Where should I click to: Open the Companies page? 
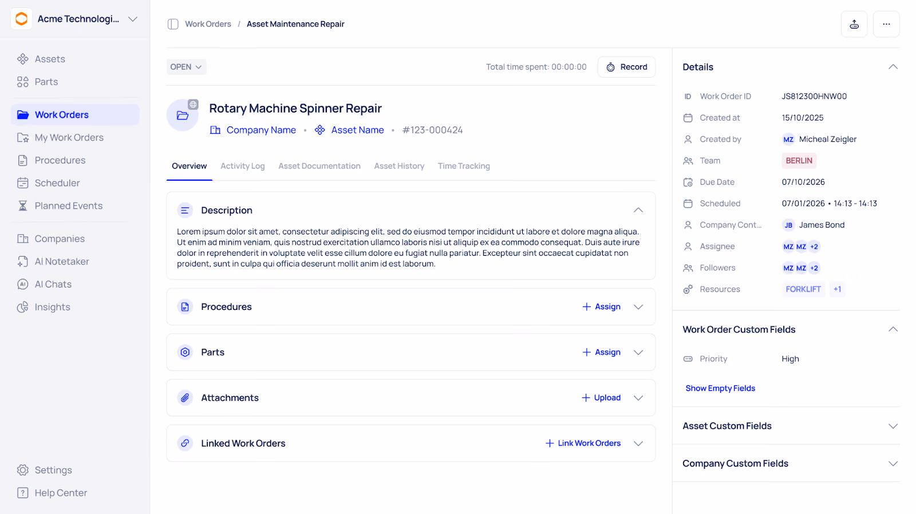click(75, 238)
